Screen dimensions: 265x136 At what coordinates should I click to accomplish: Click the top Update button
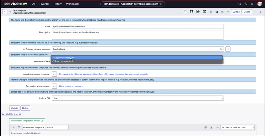point(236,12)
